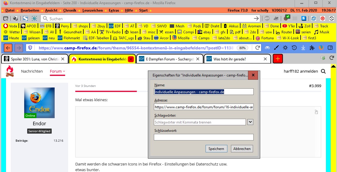Reset zoom via the 80% indicator
Viewport: 337px width, 172px height.
pyautogui.click(x=243, y=48)
